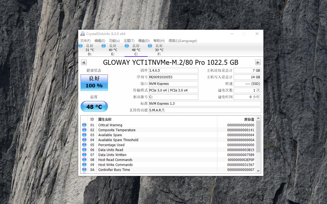Select the D: drive status icon
Screen dimensions: 327x204
coord(80,46)
